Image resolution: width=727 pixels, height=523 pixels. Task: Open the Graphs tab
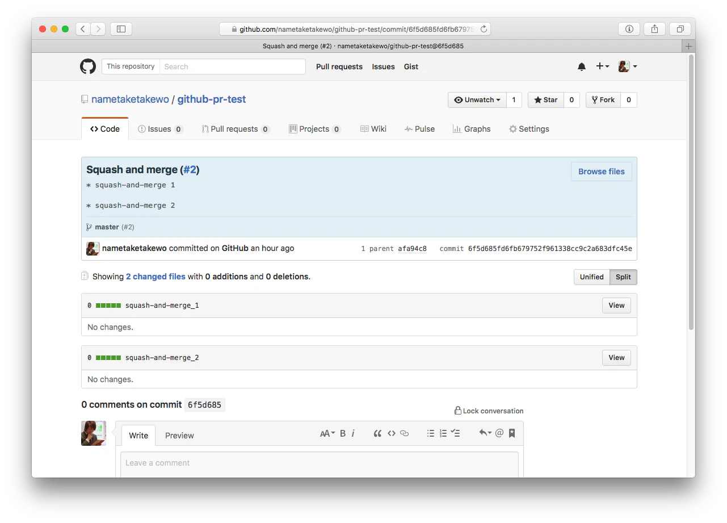coord(472,129)
